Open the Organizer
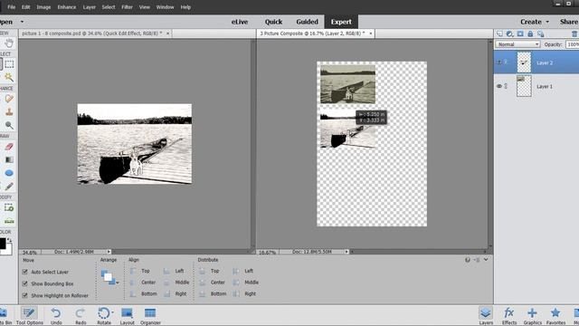Screen dimensions: 579x326 click(150, 316)
